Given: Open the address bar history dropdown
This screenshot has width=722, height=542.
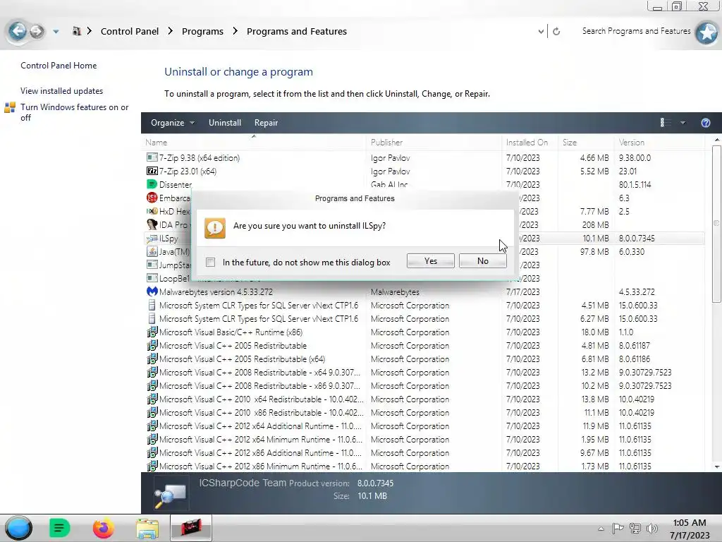Looking at the screenshot, I should click(541, 31).
